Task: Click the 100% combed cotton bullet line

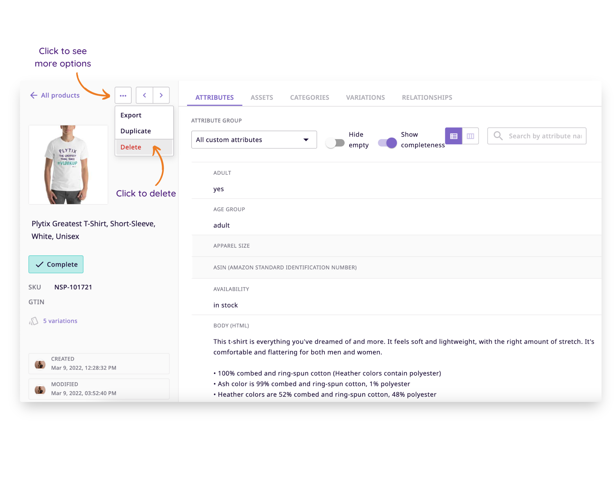Action: click(x=327, y=373)
